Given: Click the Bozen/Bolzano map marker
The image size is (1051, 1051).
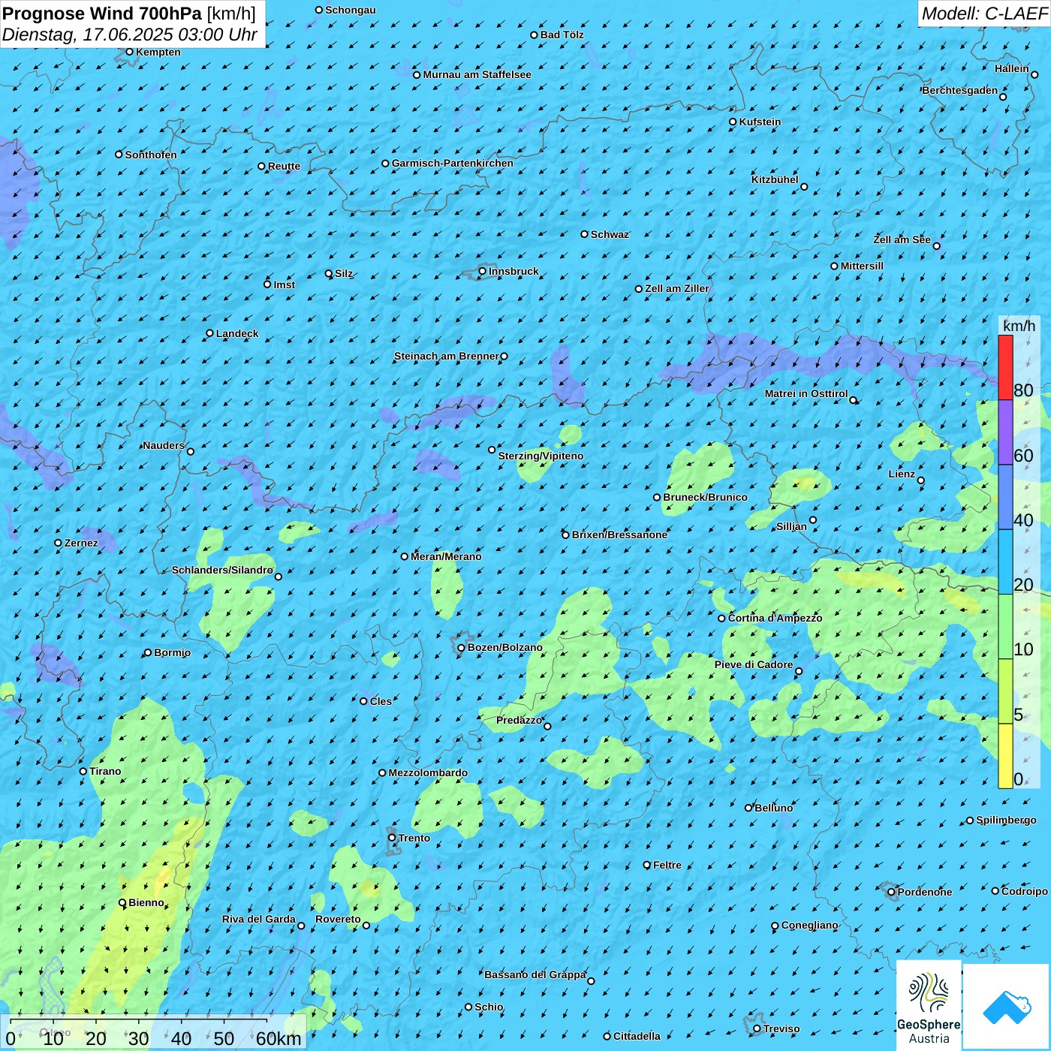Looking at the screenshot, I should pos(462,647).
